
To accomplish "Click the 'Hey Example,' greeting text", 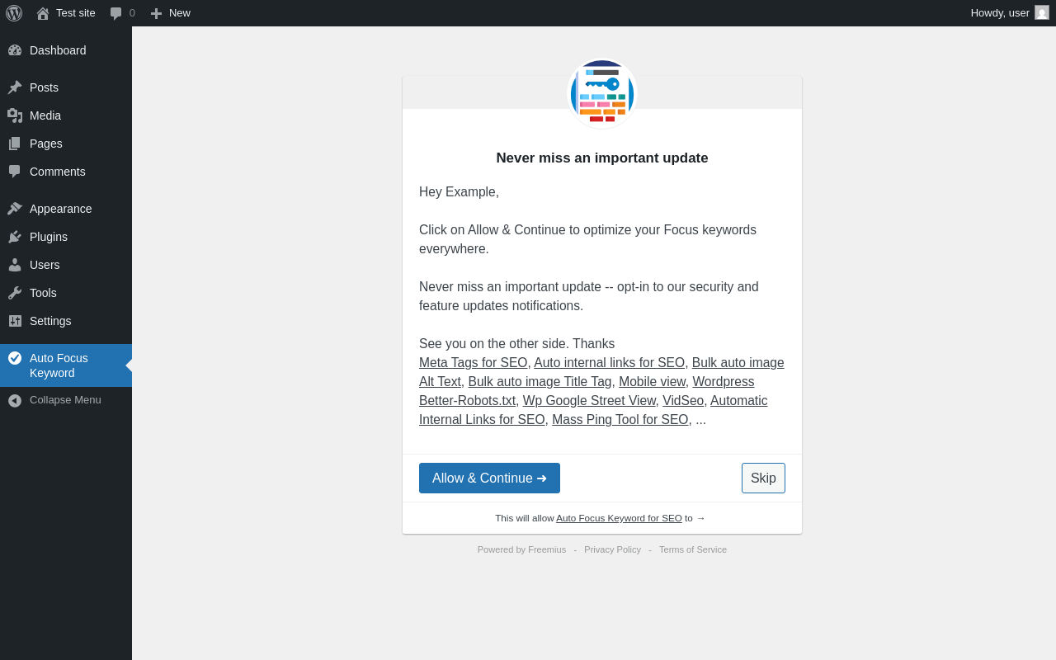I will 459,192.
